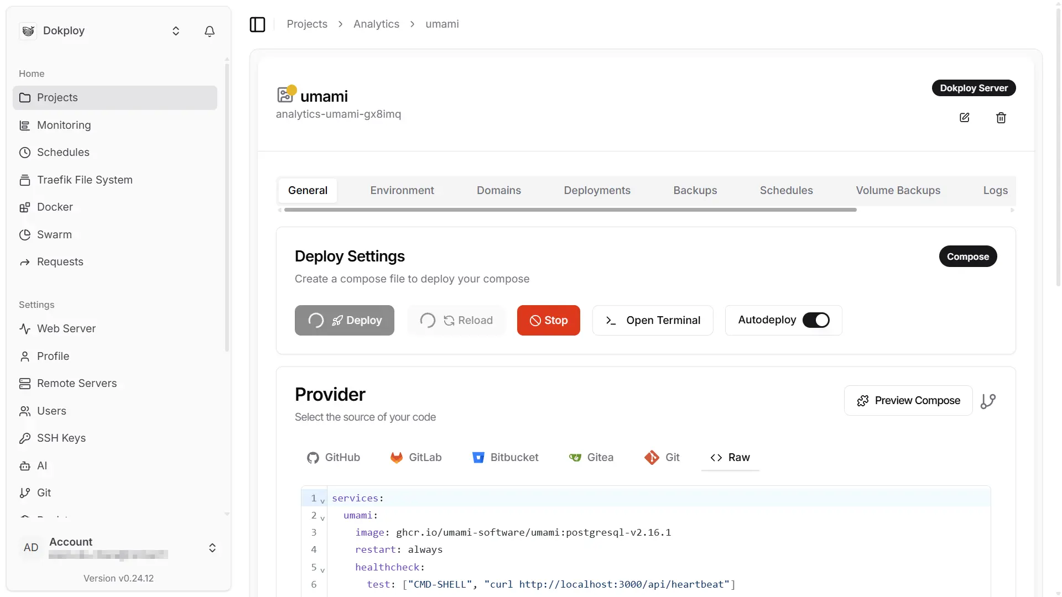This screenshot has width=1062, height=597.
Task: Open Web Server settings
Action: coord(114,328)
